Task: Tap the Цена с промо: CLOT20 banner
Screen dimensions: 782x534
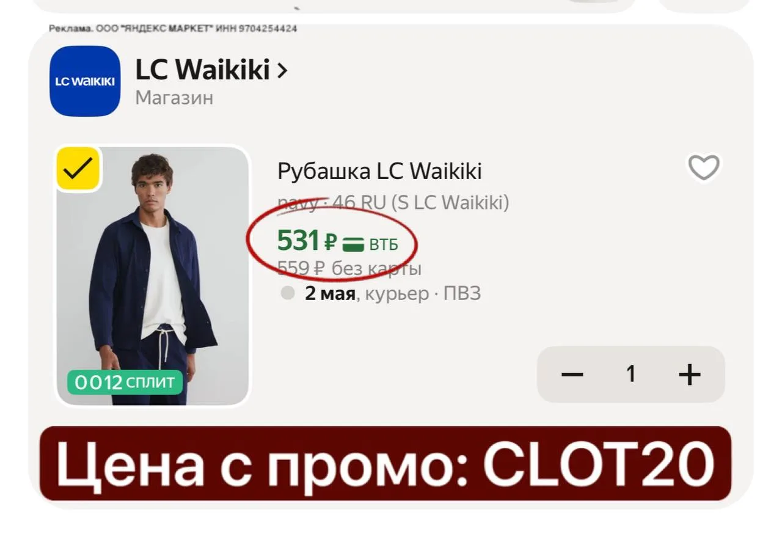Action: [x=386, y=463]
